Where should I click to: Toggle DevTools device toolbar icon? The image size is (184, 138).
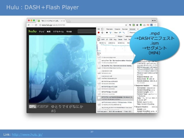coord(102,29)
